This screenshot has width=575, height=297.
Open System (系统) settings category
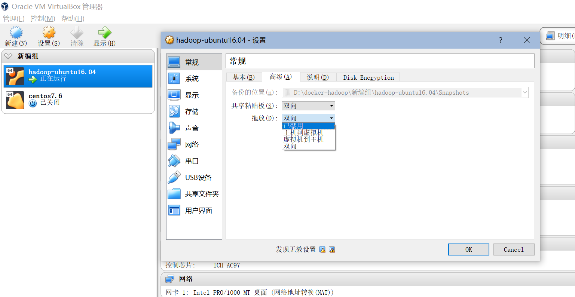click(x=194, y=79)
